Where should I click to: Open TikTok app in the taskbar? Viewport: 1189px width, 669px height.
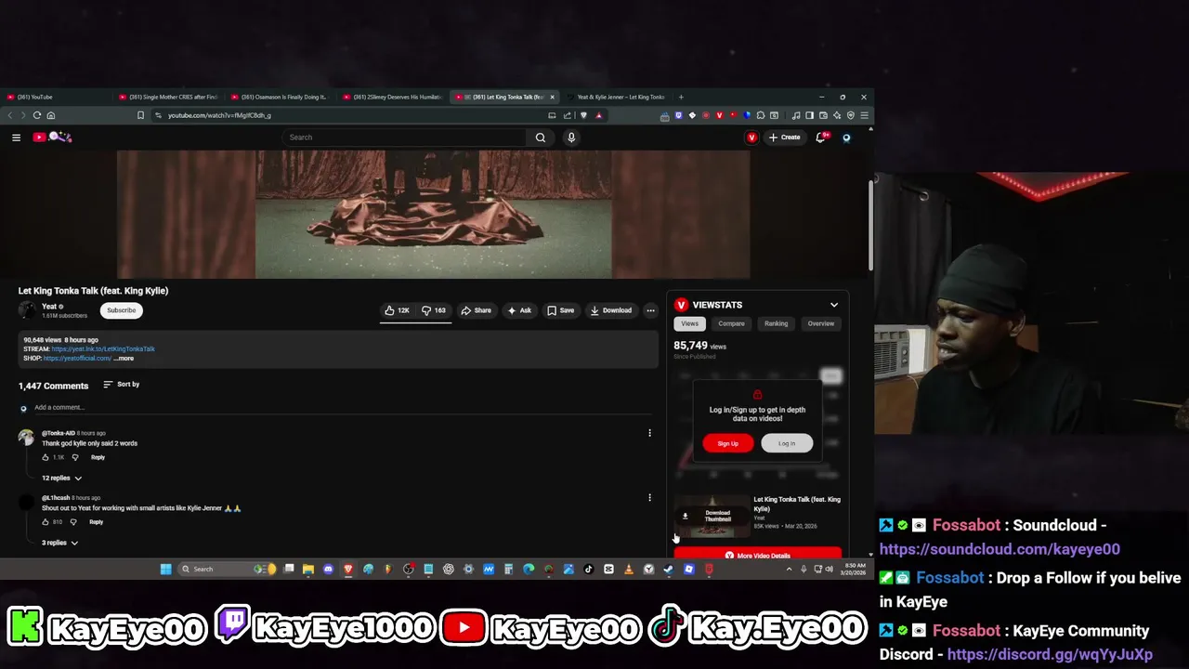coord(588,569)
